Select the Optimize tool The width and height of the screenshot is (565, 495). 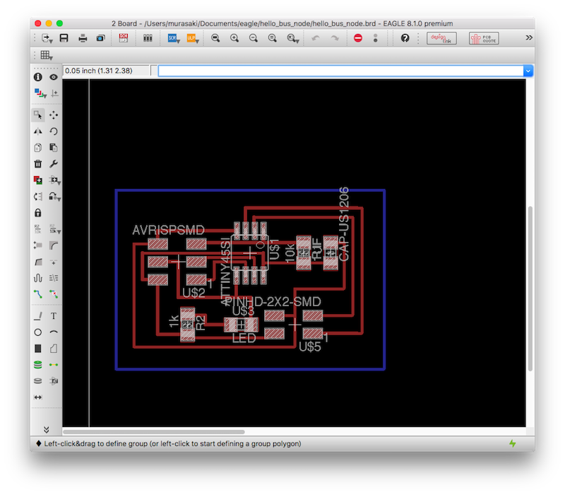54,262
